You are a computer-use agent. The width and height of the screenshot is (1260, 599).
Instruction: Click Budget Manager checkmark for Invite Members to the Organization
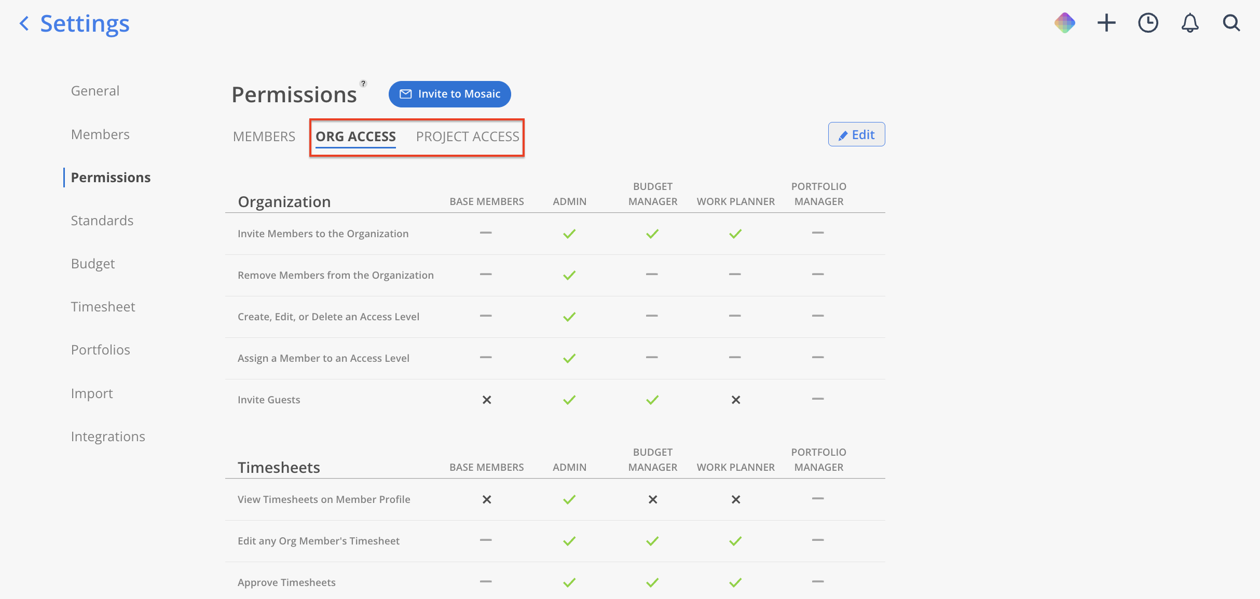click(652, 234)
